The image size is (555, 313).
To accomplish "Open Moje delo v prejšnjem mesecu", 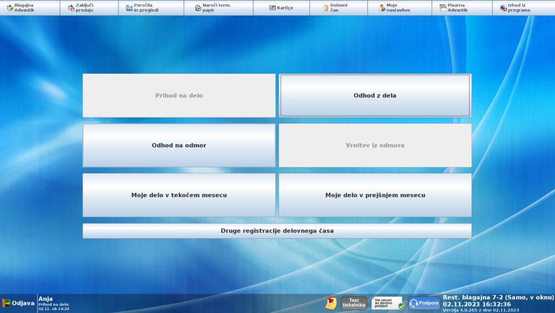I will point(375,195).
